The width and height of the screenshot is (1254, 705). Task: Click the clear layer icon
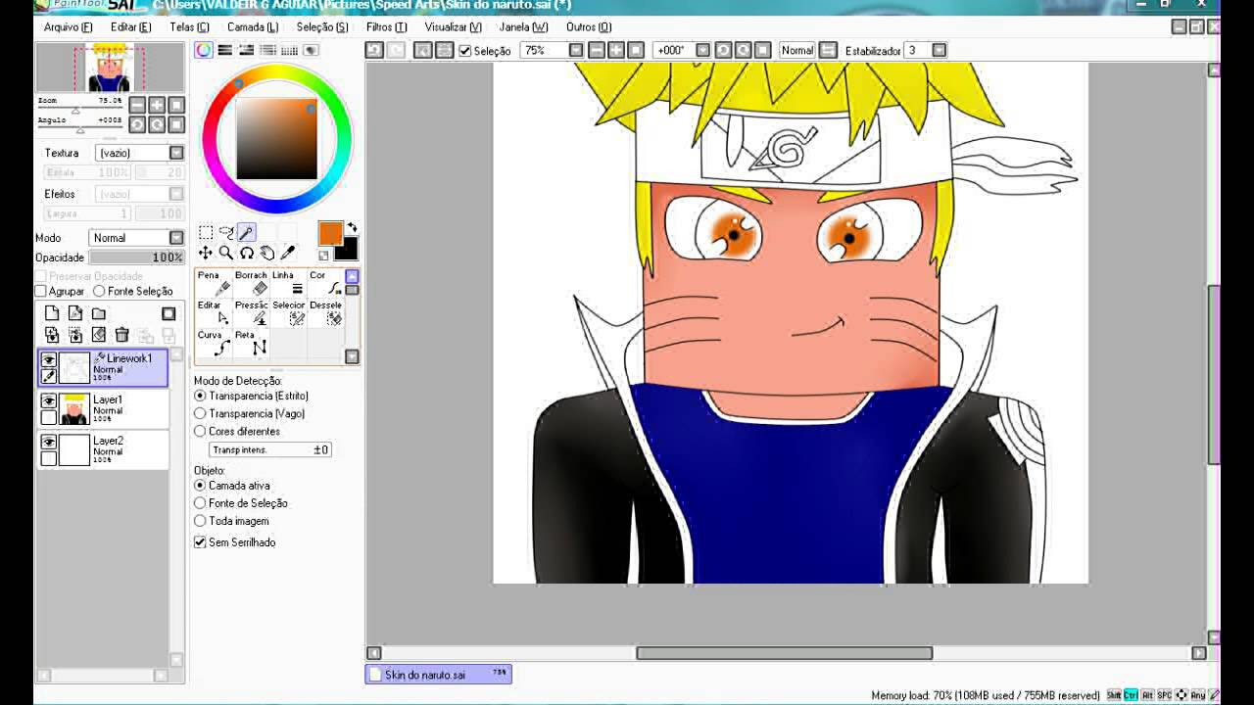tap(99, 335)
